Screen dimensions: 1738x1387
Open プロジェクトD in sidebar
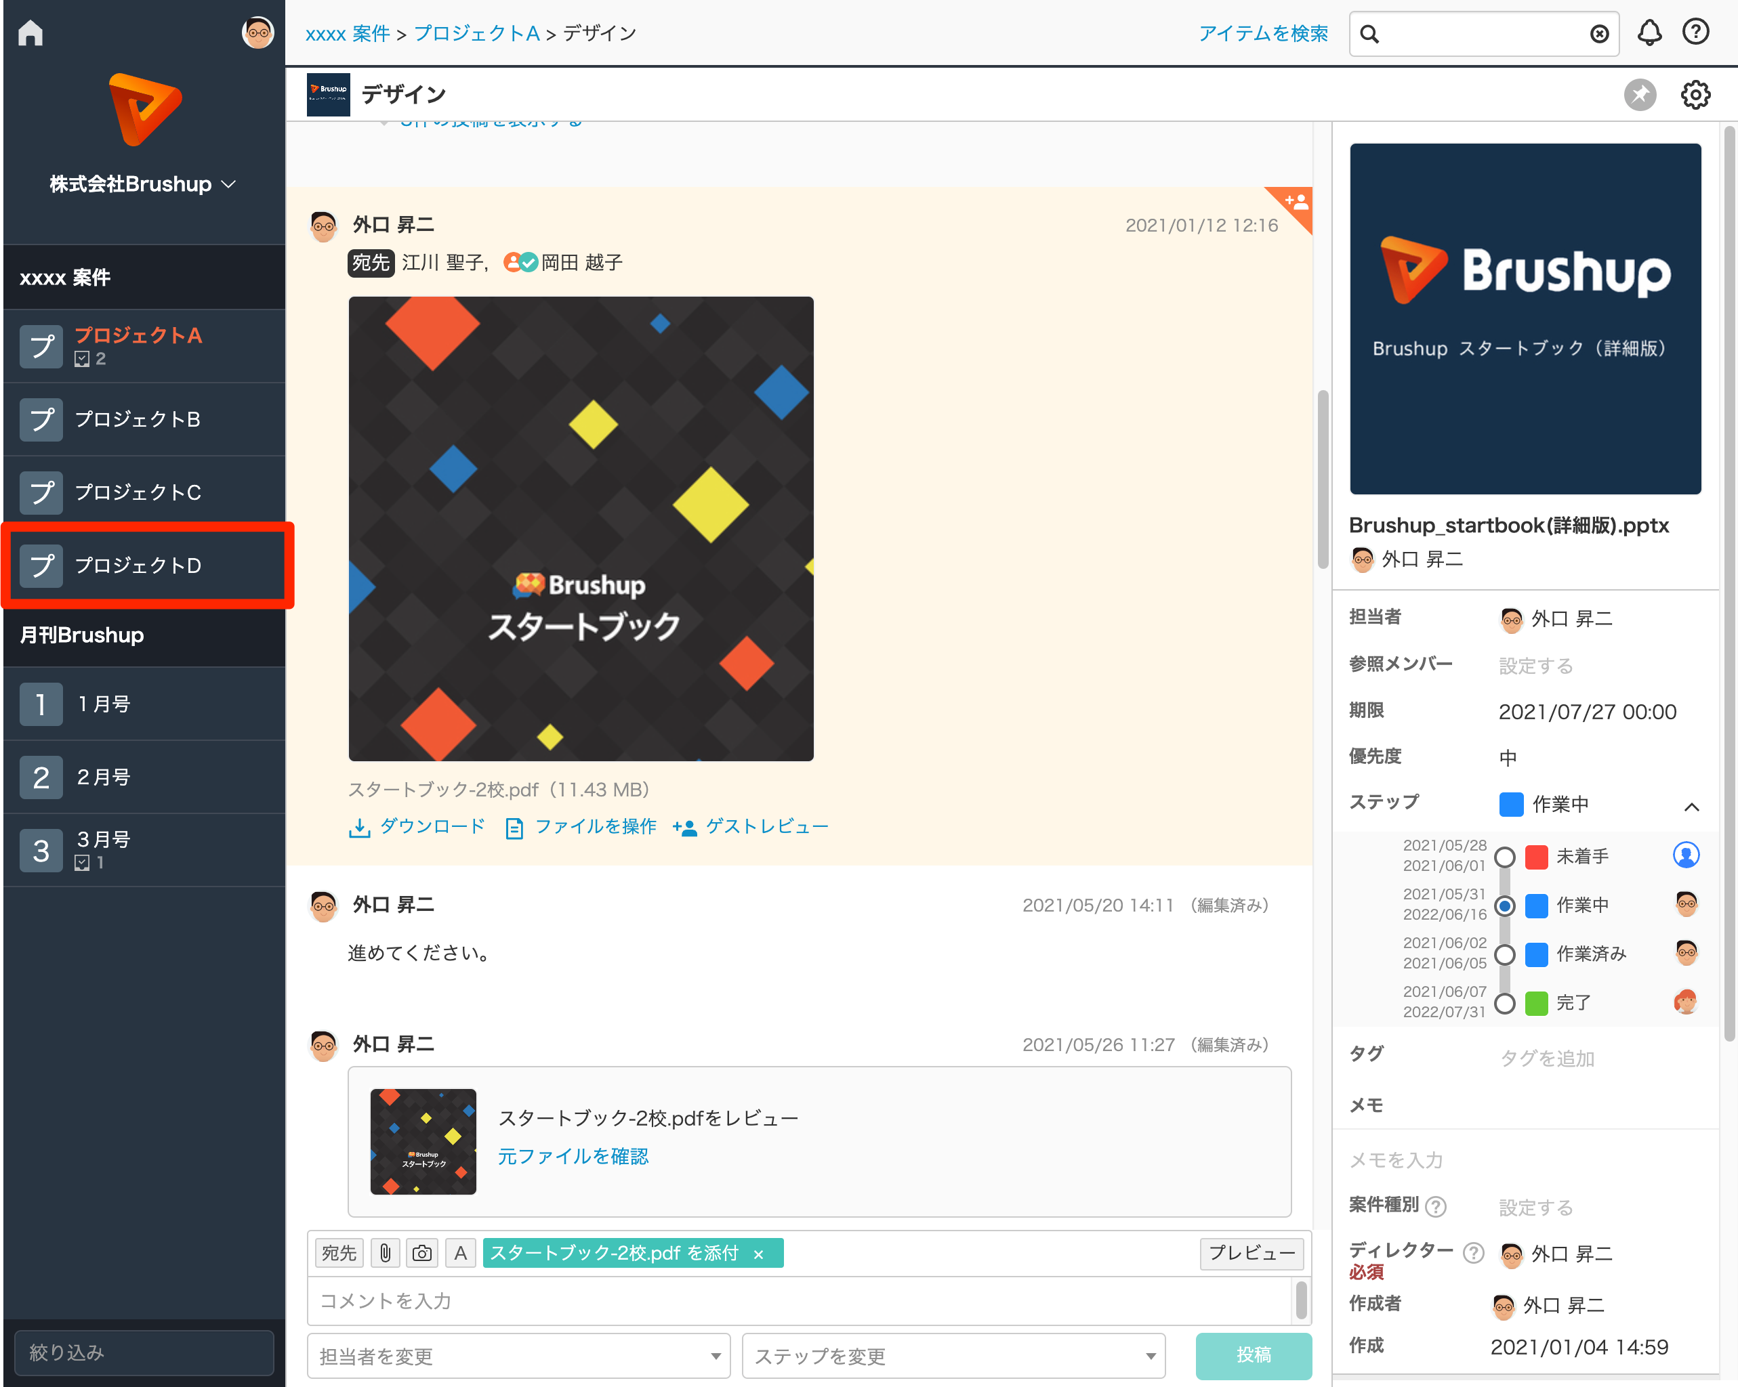[x=144, y=565]
